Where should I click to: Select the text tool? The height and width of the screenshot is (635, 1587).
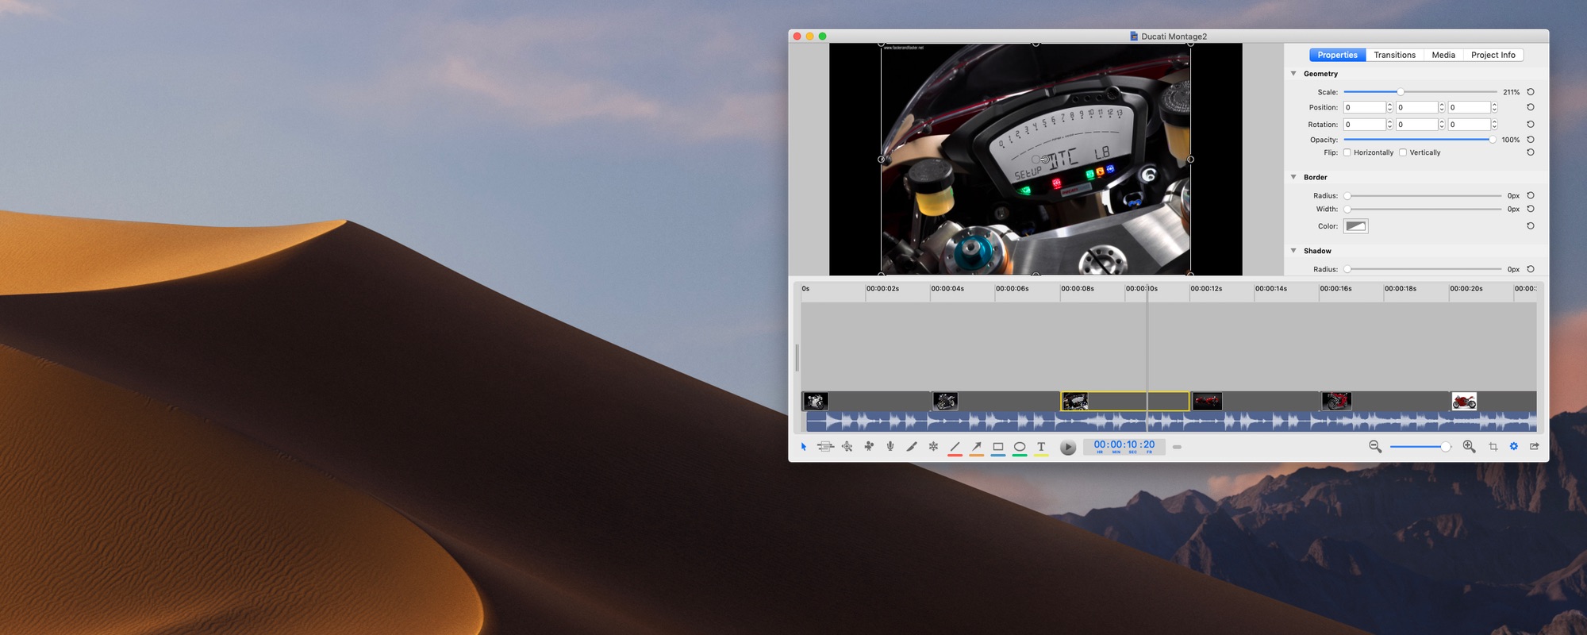point(1041,447)
